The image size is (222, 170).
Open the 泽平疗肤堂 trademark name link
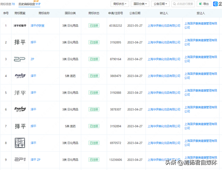pyautogui.click(x=37, y=26)
